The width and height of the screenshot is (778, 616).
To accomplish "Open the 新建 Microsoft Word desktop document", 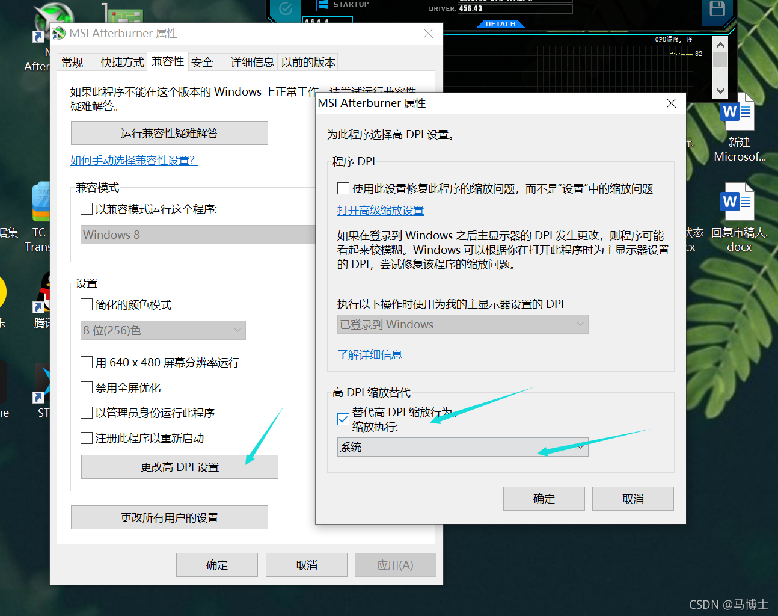I will click(x=739, y=128).
